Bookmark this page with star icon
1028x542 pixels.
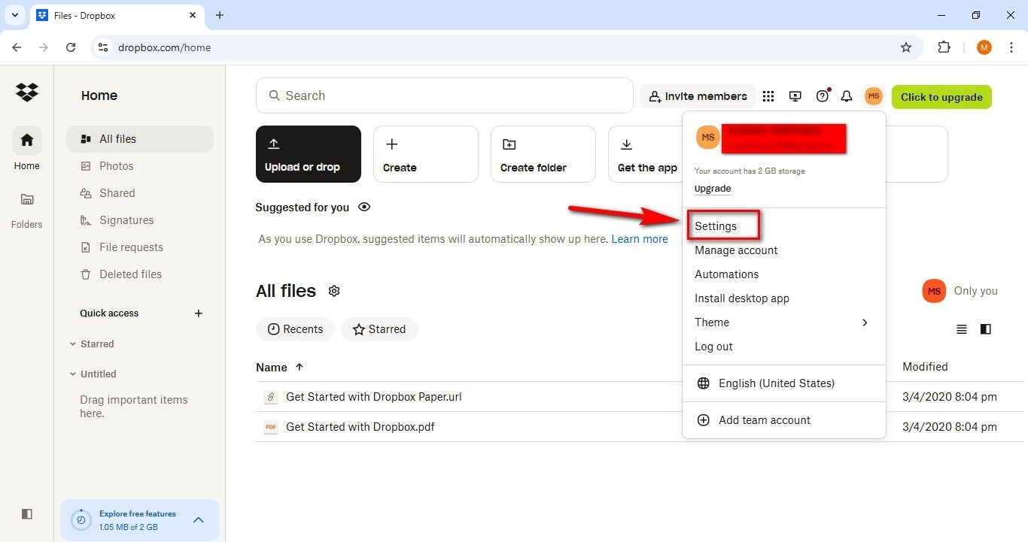(906, 47)
